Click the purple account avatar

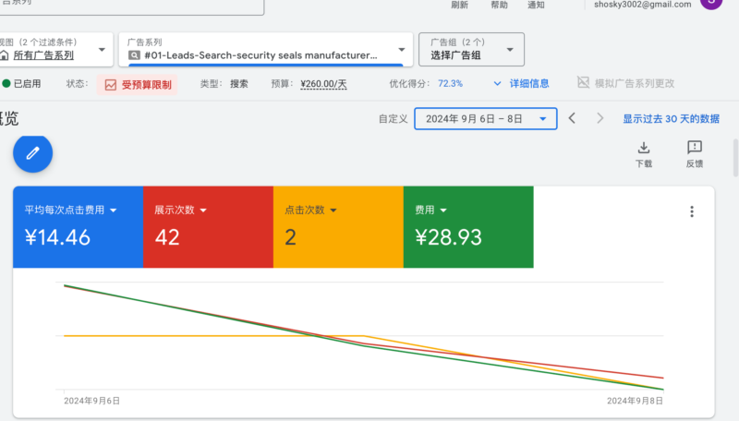(x=711, y=3)
